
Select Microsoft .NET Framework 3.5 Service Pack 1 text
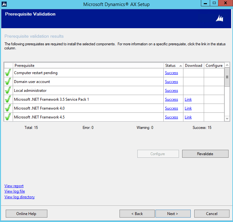51,99
